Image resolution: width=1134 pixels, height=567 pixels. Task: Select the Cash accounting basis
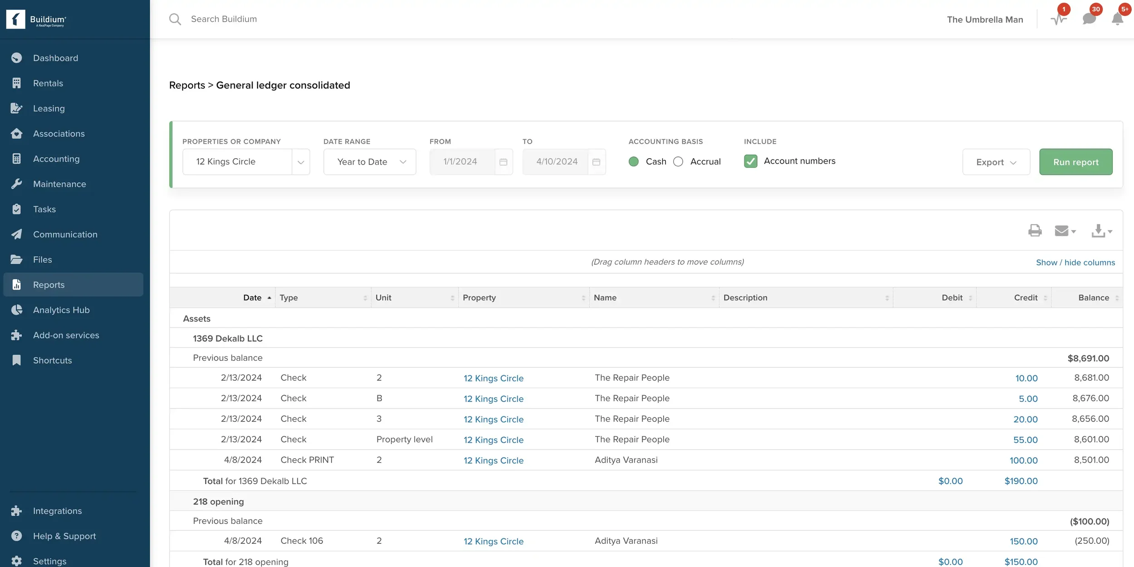(633, 161)
